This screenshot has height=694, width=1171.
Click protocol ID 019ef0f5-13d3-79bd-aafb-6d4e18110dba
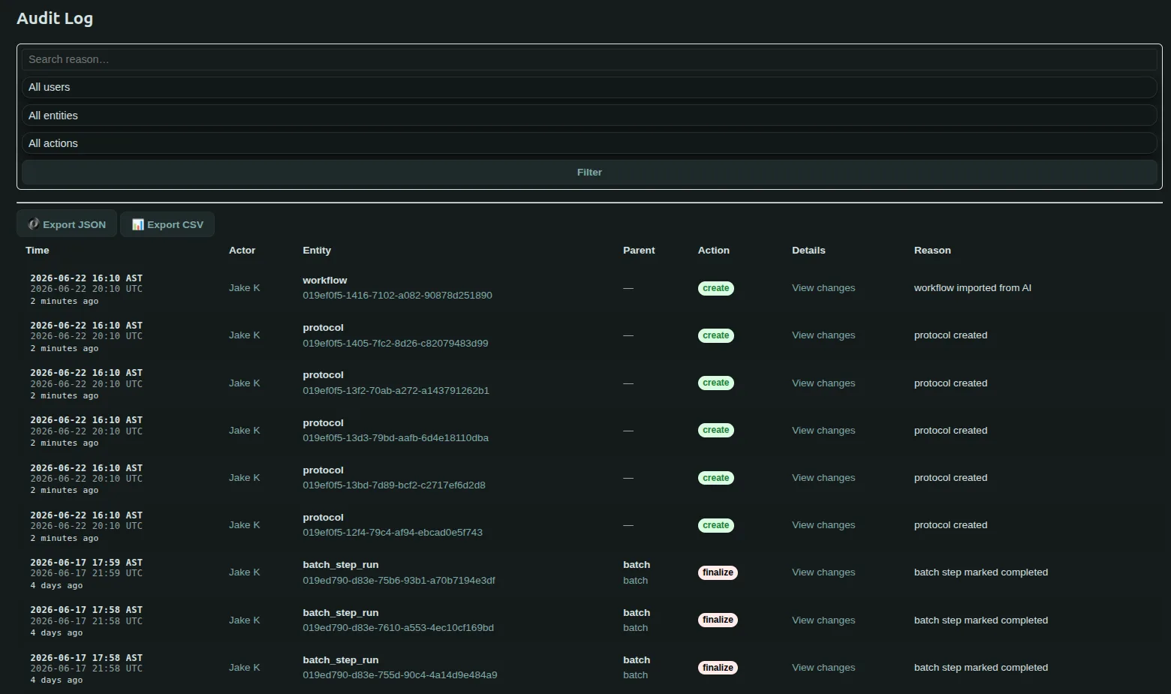pos(396,438)
